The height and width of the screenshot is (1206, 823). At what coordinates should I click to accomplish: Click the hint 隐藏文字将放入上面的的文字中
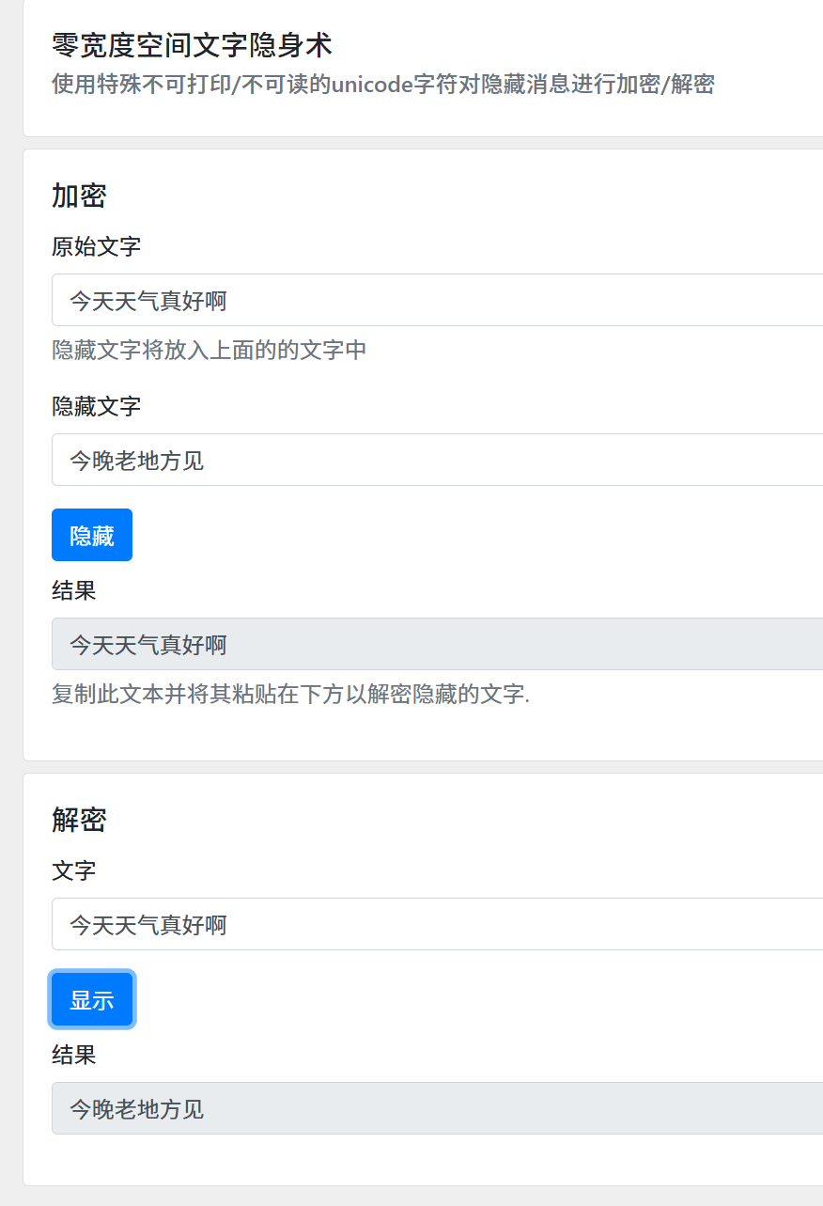209,349
